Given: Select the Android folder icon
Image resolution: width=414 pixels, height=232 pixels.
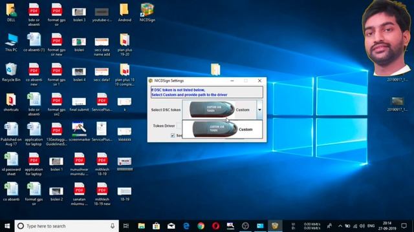Looking at the screenshot, I should tap(124, 13).
